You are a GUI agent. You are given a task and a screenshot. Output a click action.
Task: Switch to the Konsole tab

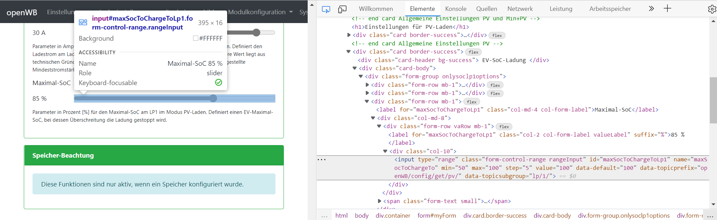click(456, 9)
